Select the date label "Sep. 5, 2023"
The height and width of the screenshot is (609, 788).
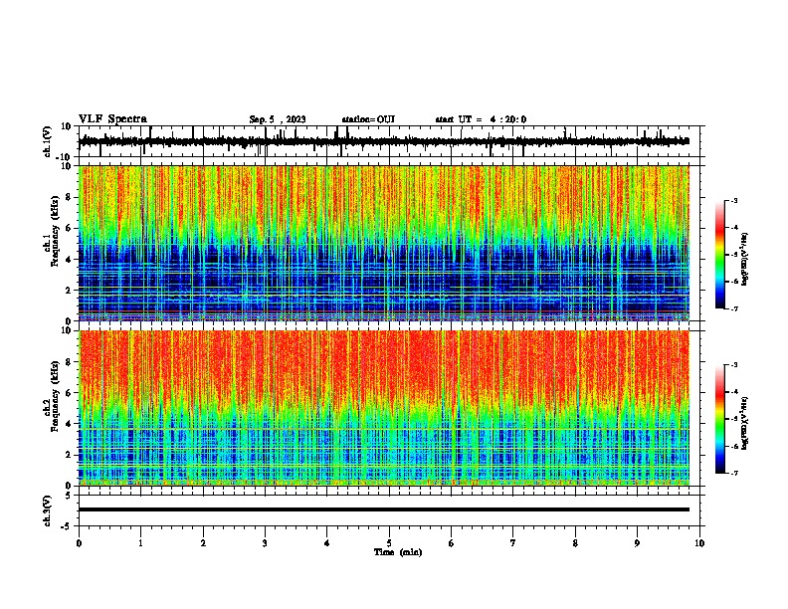[x=278, y=119]
